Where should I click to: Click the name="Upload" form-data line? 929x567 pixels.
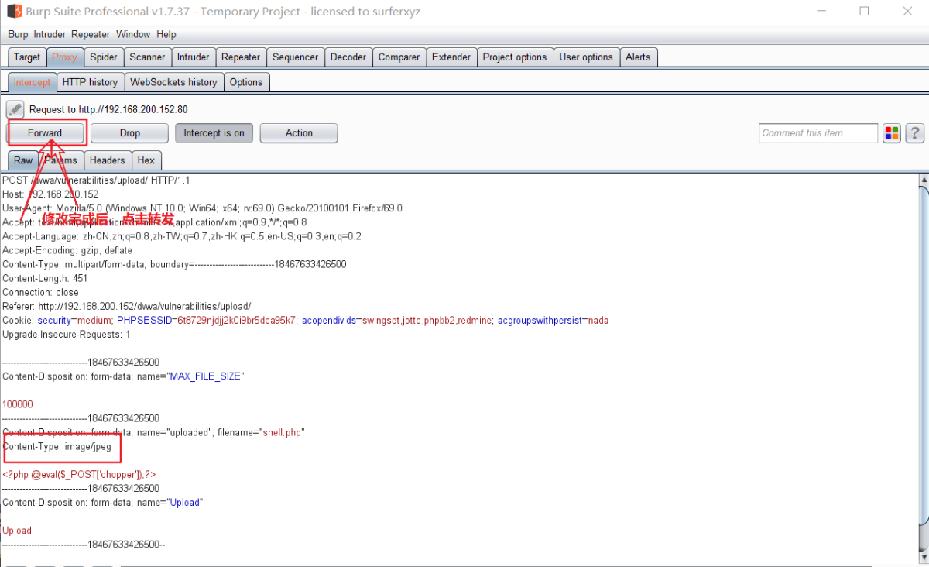[102, 503]
